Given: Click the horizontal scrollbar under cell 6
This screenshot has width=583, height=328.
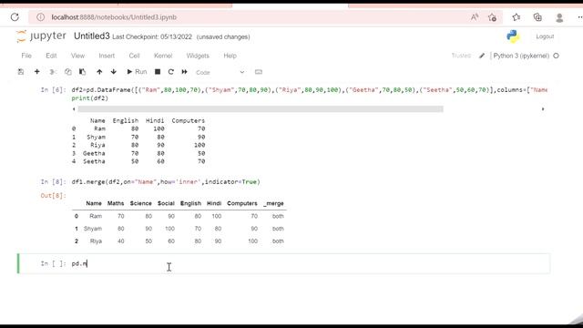Looking at the screenshot, I should click(x=261, y=109).
